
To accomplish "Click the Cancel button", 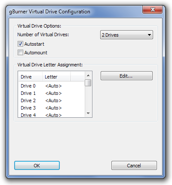I will tap(134, 166).
